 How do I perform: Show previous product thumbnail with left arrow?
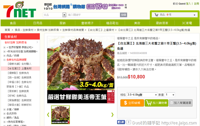48,115
